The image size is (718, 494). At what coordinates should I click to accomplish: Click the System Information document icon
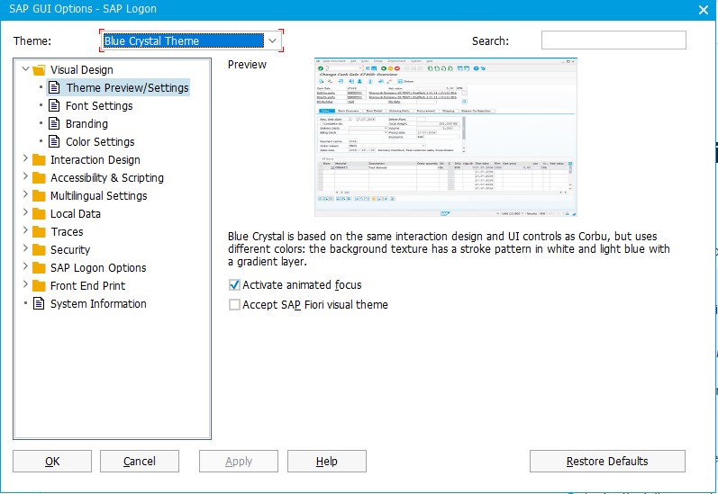[x=39, y=304]
